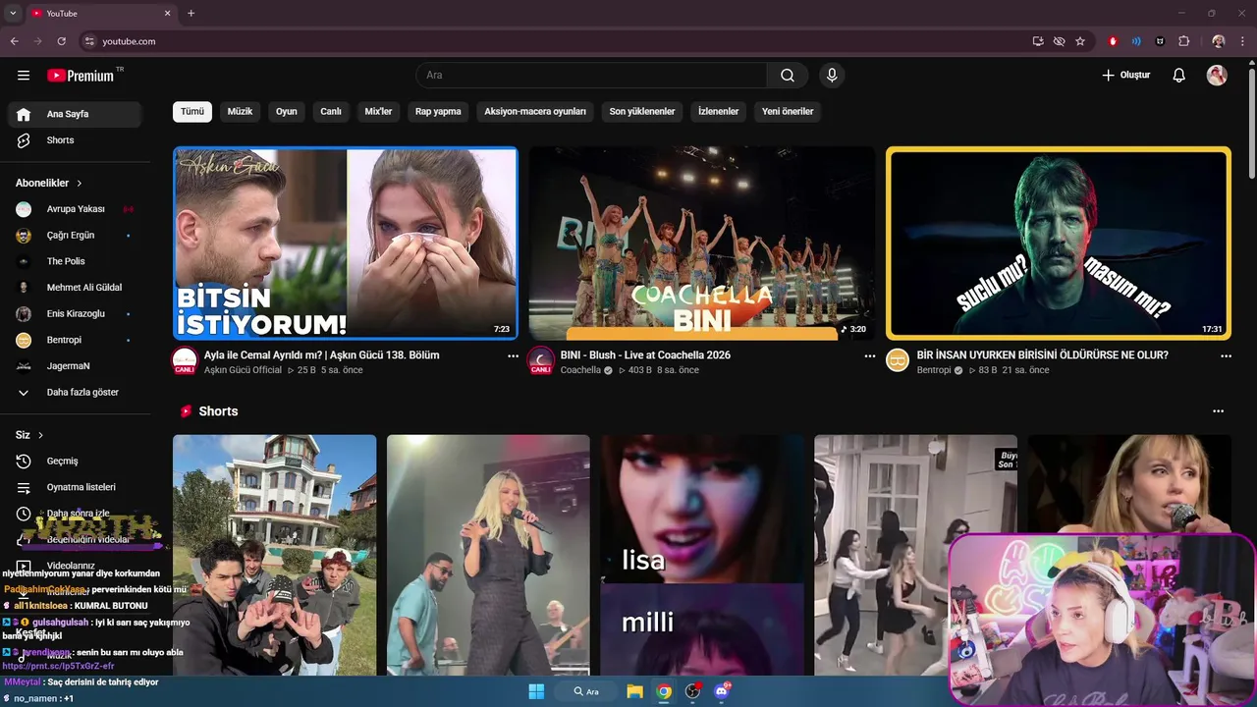This screenshot has width=1257, height=707.
Task: Open options for Ayla ile Cemal video
Action: tap(513, 356)
